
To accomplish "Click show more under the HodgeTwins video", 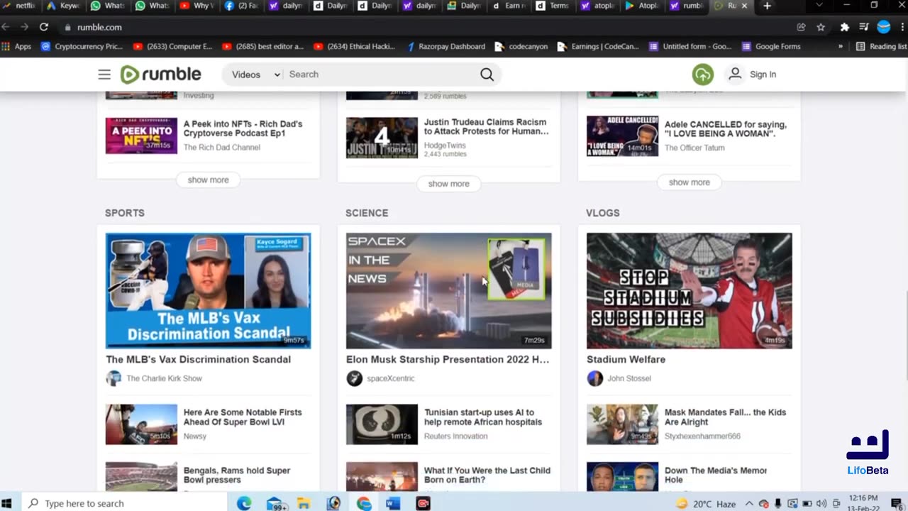I will point(448,184).
